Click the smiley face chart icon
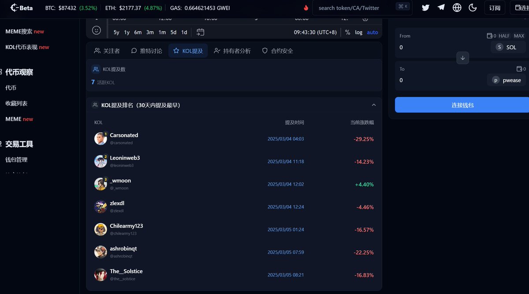529x294 pixels. click(x=97, y=30)
